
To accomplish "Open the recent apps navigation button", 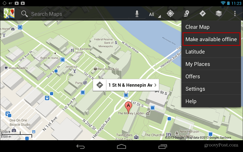I will pos(163,146).
